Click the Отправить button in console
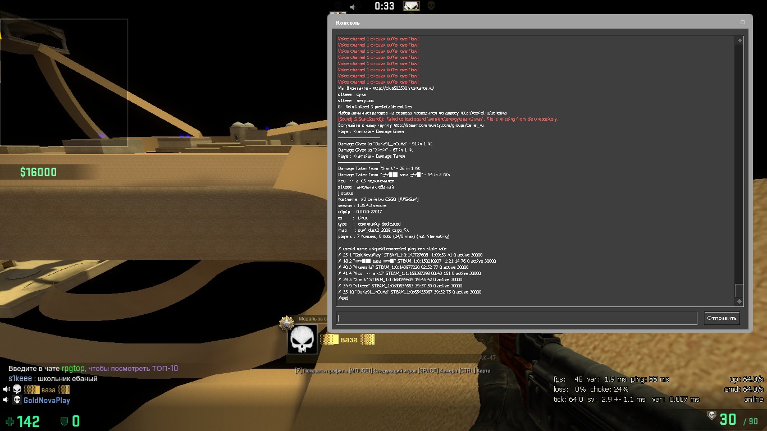The height and width of the screenshot is (431, 767). [722, 318]
